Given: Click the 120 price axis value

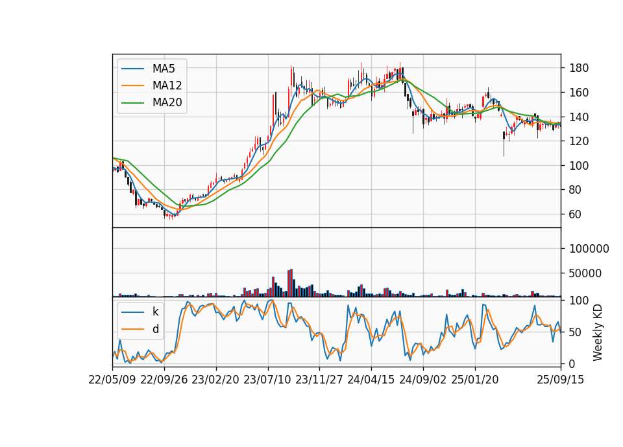Looking at the screenshot, I should pos(579,141).
